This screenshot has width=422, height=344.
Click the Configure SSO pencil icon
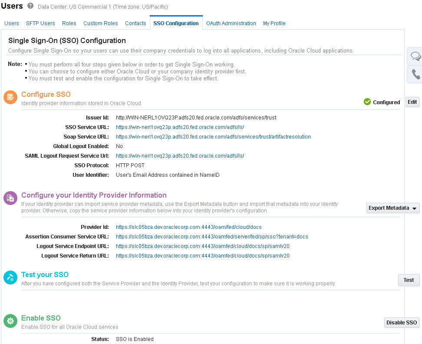click(x=10, y=97)
